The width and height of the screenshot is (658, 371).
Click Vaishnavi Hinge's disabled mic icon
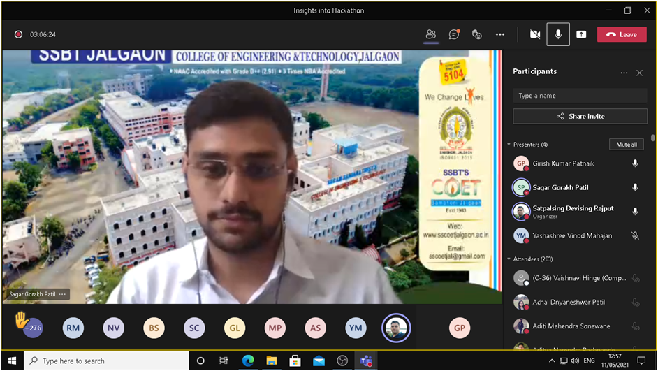pos(636,278)
